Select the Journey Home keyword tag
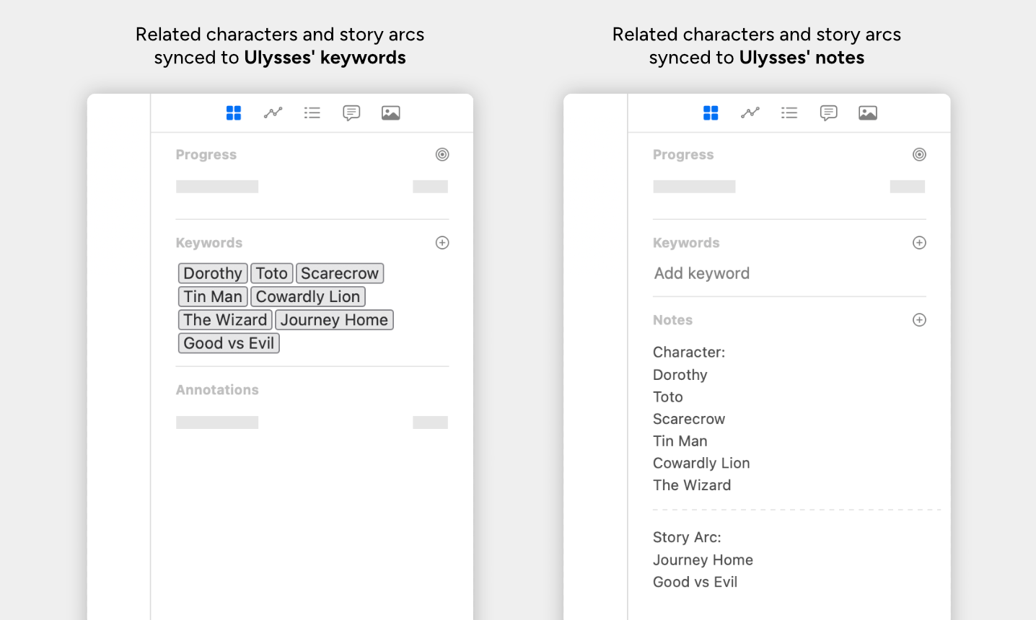1036x620 pixels. [335, 319]
